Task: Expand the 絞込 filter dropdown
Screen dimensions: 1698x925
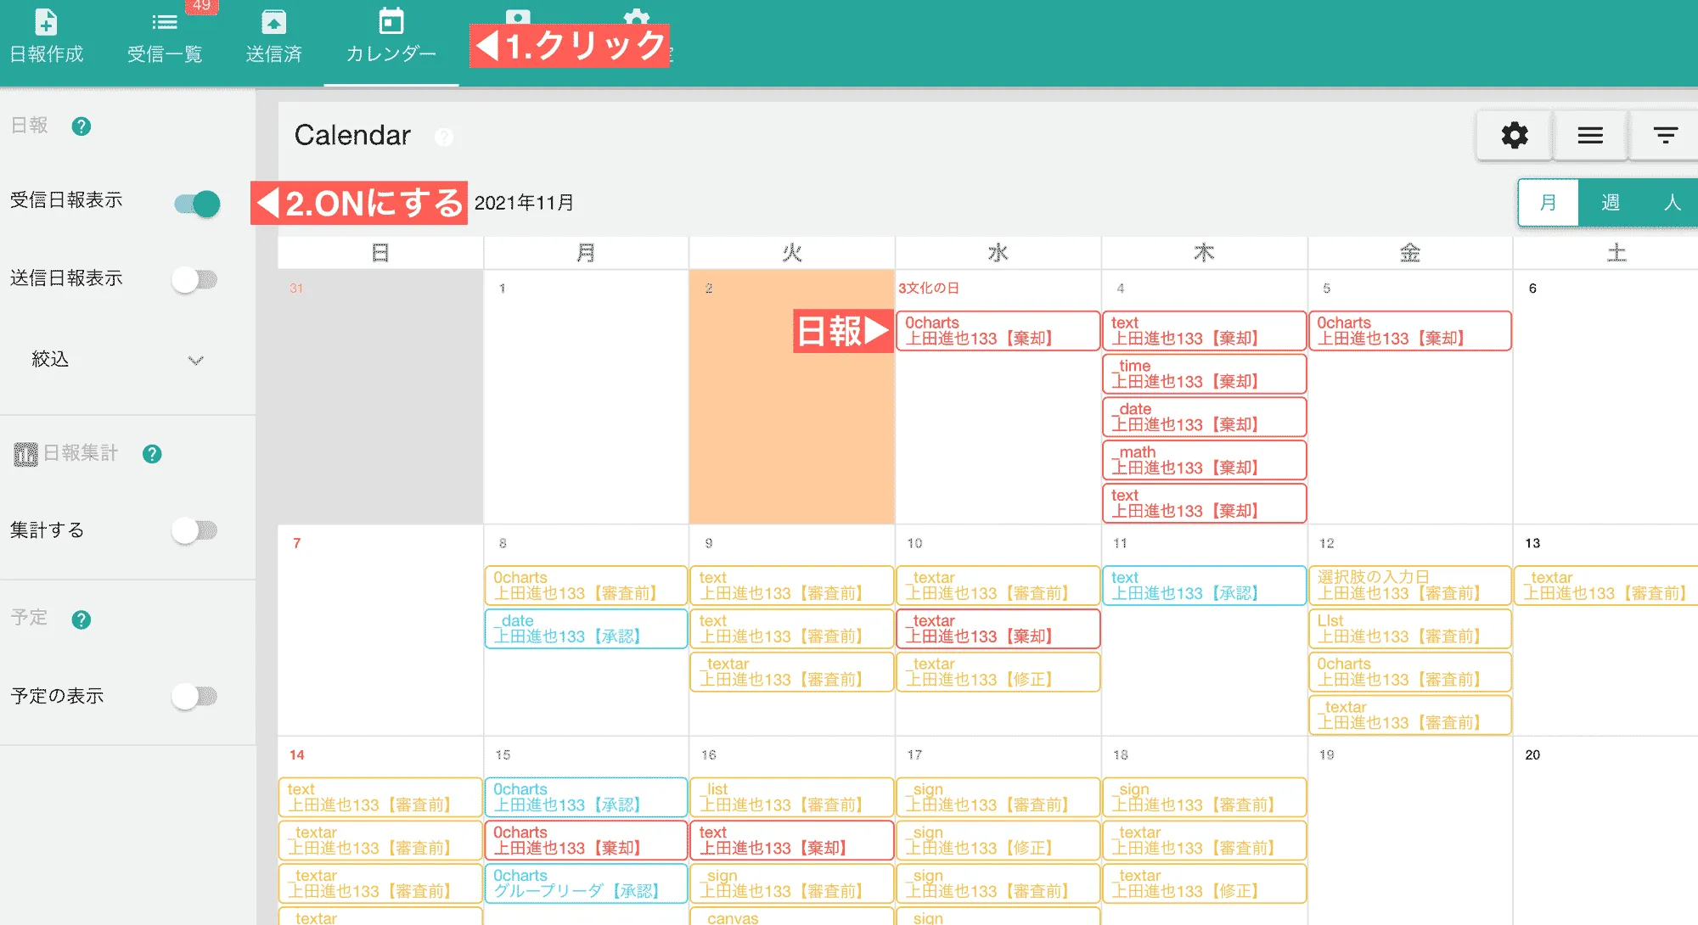Action: [x=195, y=360]
